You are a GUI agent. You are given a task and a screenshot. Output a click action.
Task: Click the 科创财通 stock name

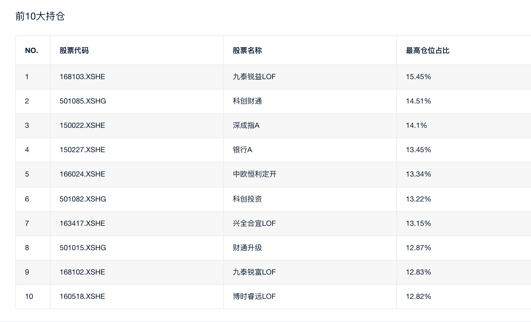[x=247, y=101]
